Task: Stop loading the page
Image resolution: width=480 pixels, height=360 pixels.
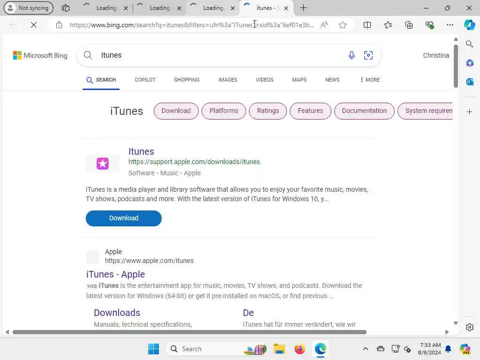Action: tap(34, 25)
